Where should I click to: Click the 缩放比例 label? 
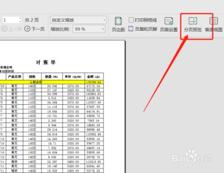(60, 29)
